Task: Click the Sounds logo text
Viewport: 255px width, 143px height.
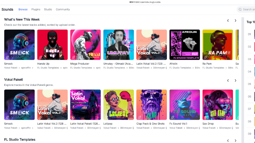Action: [x=7, y=9]
